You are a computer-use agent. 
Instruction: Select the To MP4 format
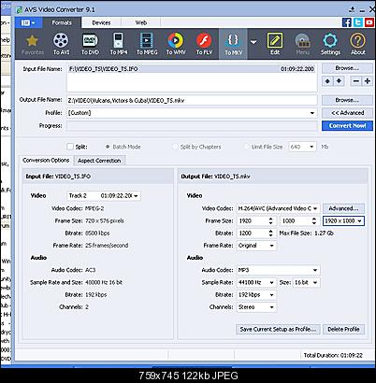click(119, 45)
